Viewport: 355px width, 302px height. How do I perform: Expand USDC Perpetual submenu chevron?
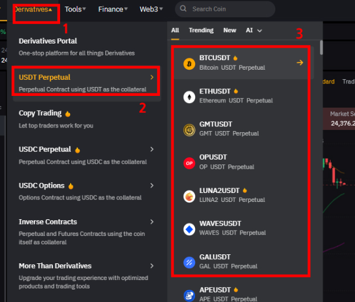(152, 149)
